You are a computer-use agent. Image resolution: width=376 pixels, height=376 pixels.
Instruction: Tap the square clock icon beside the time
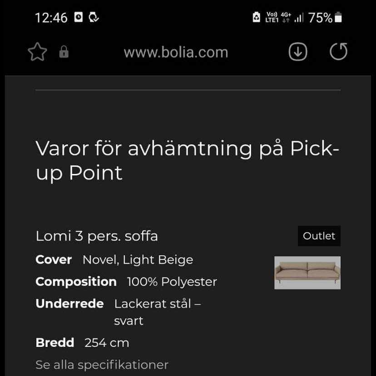coord(79,17)
